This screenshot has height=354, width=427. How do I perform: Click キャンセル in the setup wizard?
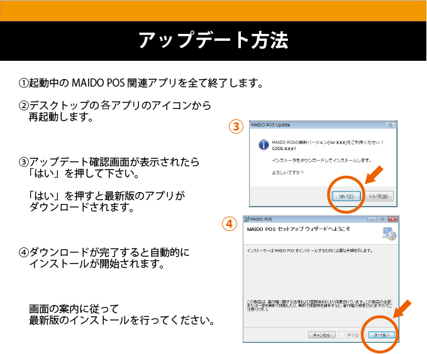click(321, 335)
